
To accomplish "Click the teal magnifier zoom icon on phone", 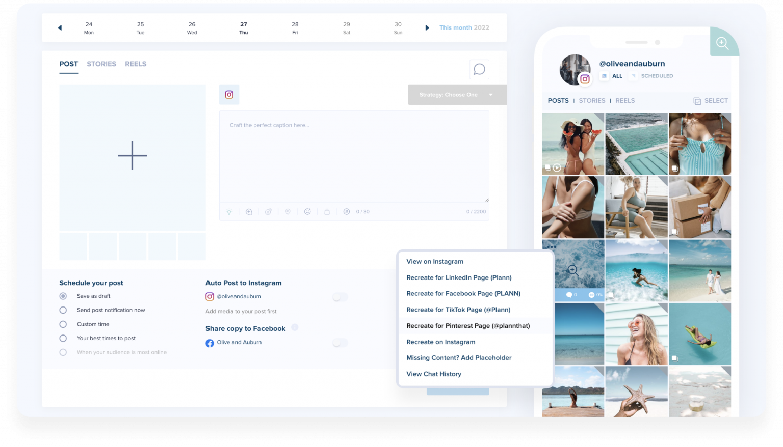I will click(722, 43).
